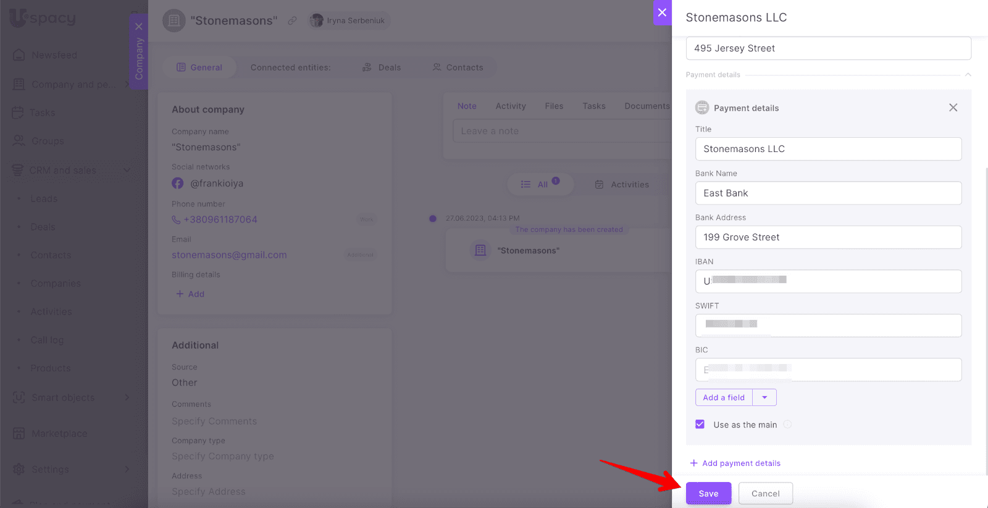
Task: Collapse the Payment details section chevron
Action: point(968,75)
